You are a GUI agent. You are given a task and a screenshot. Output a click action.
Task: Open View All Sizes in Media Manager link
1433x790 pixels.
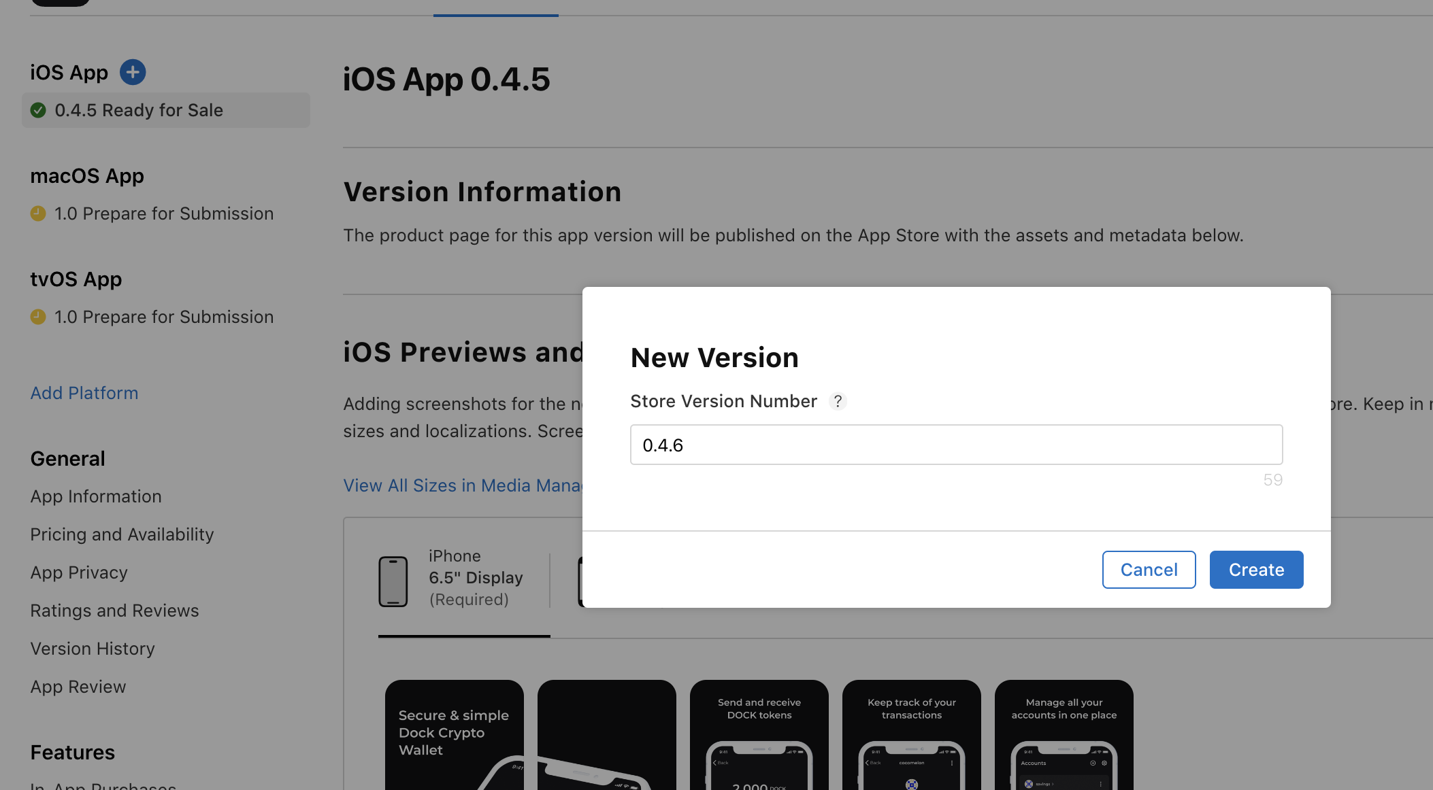pos(463,485)
